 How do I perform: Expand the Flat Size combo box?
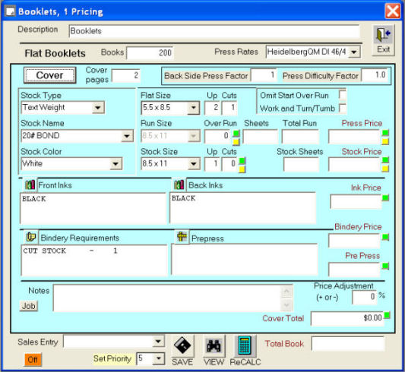pyautogui.click(x=194, y=107)
